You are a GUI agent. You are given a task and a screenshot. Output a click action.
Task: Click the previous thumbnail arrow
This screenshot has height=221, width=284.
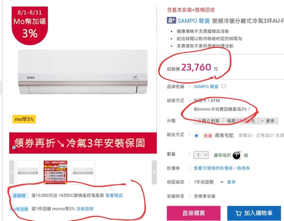[12, 172]
